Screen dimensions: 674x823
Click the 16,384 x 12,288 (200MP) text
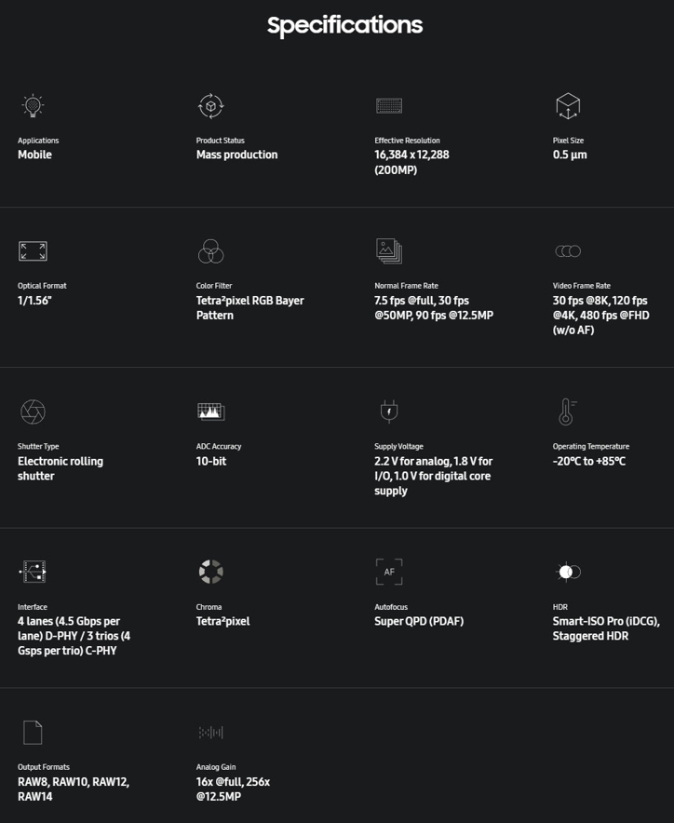tap(411, 162)
